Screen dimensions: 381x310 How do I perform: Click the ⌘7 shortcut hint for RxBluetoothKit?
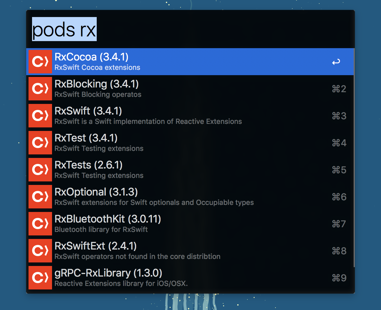(x=339, y=224)
